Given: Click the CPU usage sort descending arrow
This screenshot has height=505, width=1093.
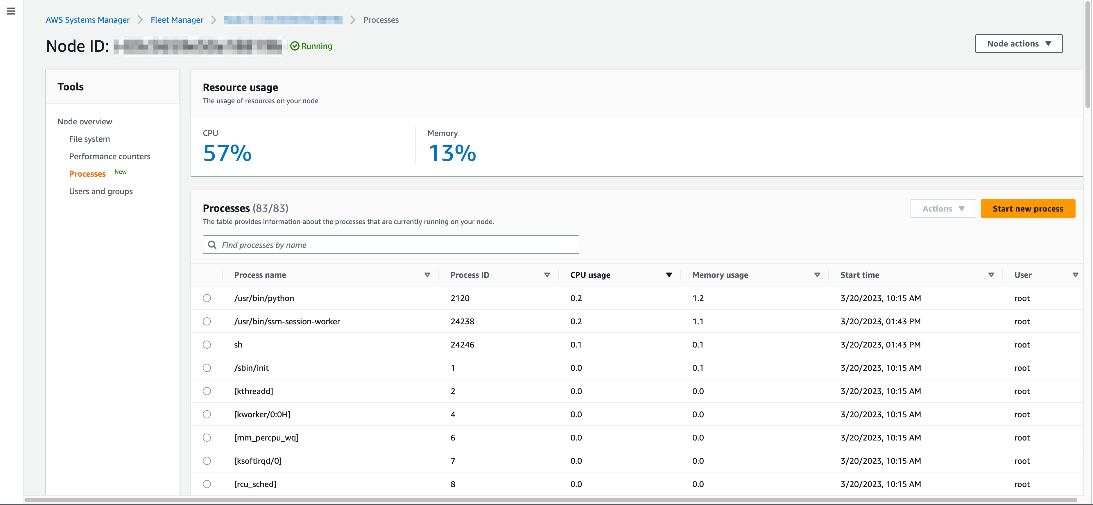Looking at the screenshot, I should point(669,275).
